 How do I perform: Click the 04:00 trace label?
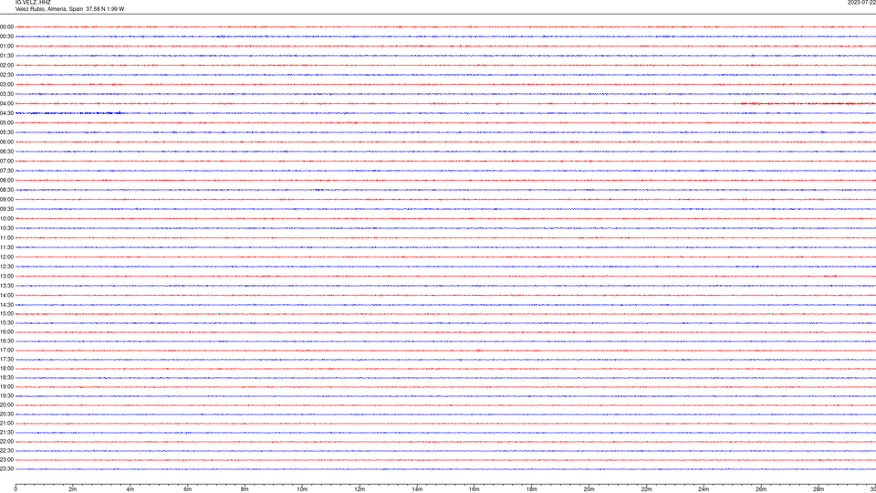coord(6,103)
